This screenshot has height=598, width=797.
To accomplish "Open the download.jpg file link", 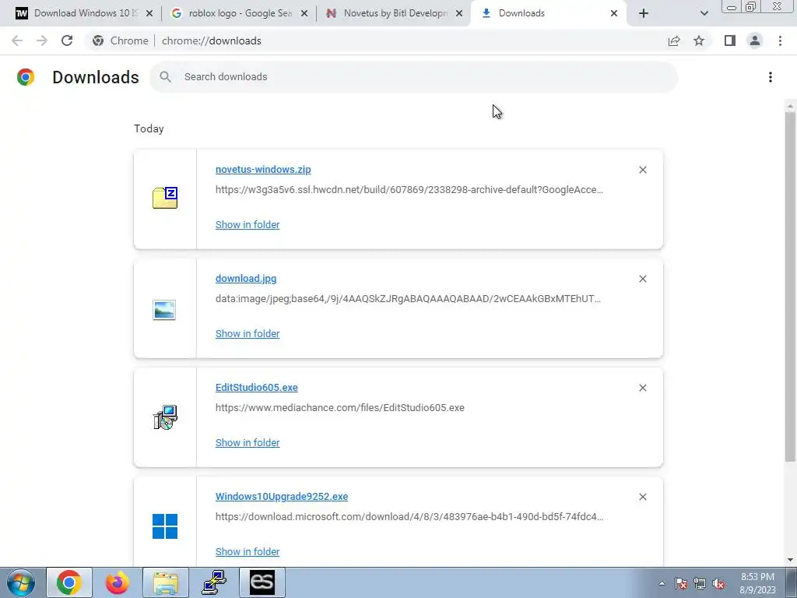I will [x=246, y=278].
